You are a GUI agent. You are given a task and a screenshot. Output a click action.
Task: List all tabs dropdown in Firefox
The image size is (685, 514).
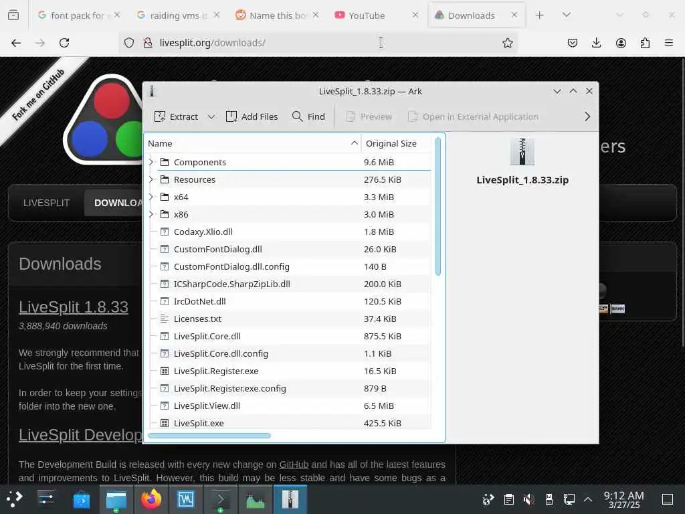(x=567, y=15)
